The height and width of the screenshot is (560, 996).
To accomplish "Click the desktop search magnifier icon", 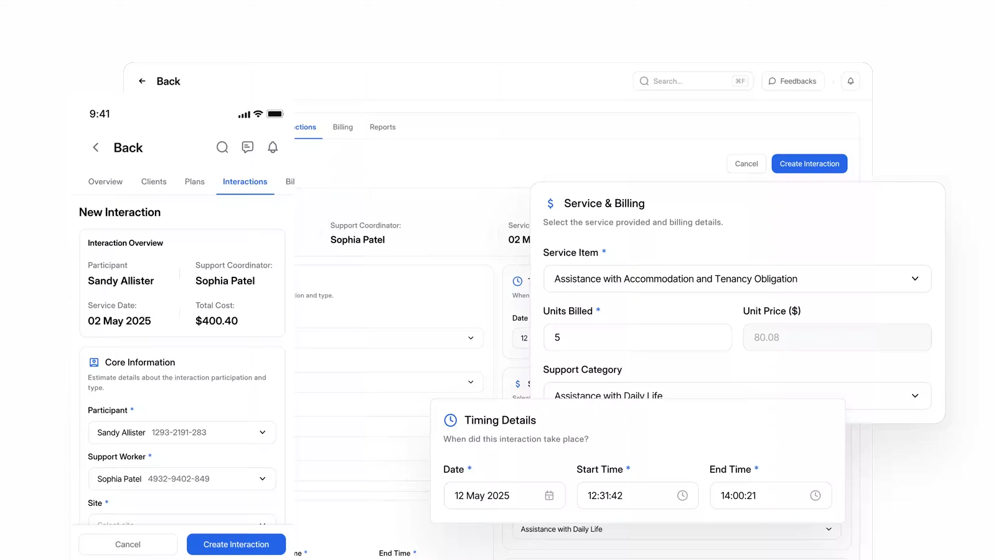I will click(644, 81).
